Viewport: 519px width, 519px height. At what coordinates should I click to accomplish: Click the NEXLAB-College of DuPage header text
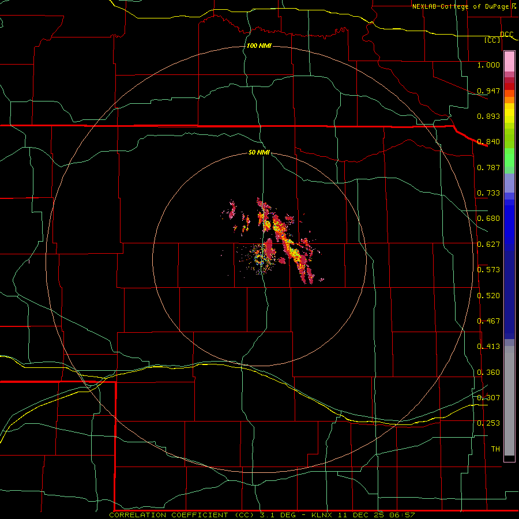[x=461, y=6]
